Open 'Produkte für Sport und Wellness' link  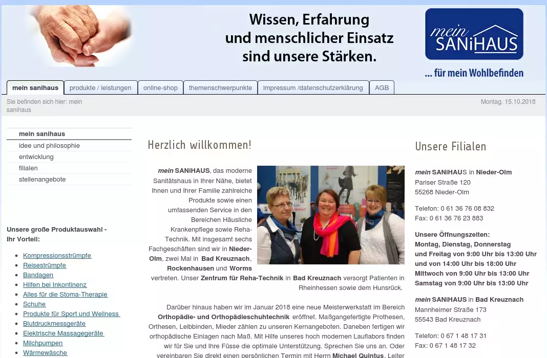pyautogui.click(x=71, y=314)
